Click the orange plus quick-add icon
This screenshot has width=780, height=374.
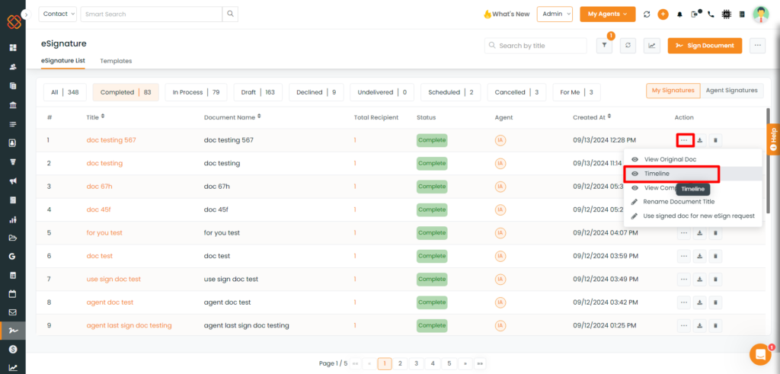pos(663,14)
